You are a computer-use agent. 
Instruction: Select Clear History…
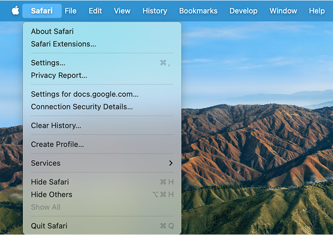(x=102, y=125)
